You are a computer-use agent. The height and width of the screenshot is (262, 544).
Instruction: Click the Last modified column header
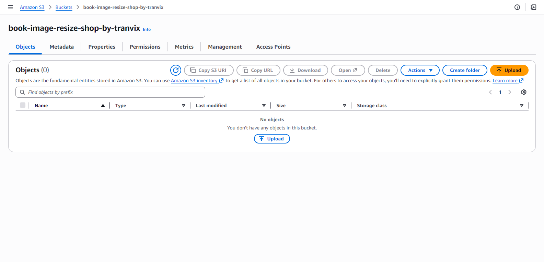click(x=211, y=105)
